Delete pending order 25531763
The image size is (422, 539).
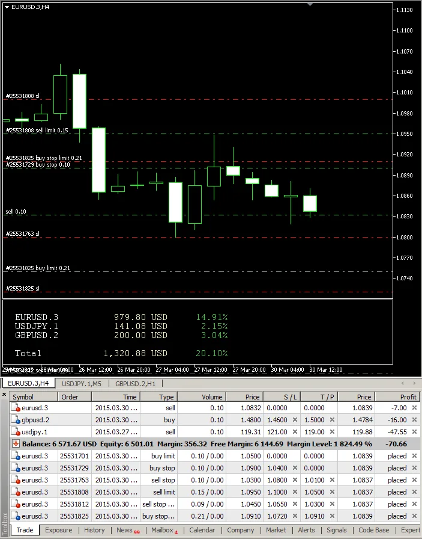pos(414,480)
